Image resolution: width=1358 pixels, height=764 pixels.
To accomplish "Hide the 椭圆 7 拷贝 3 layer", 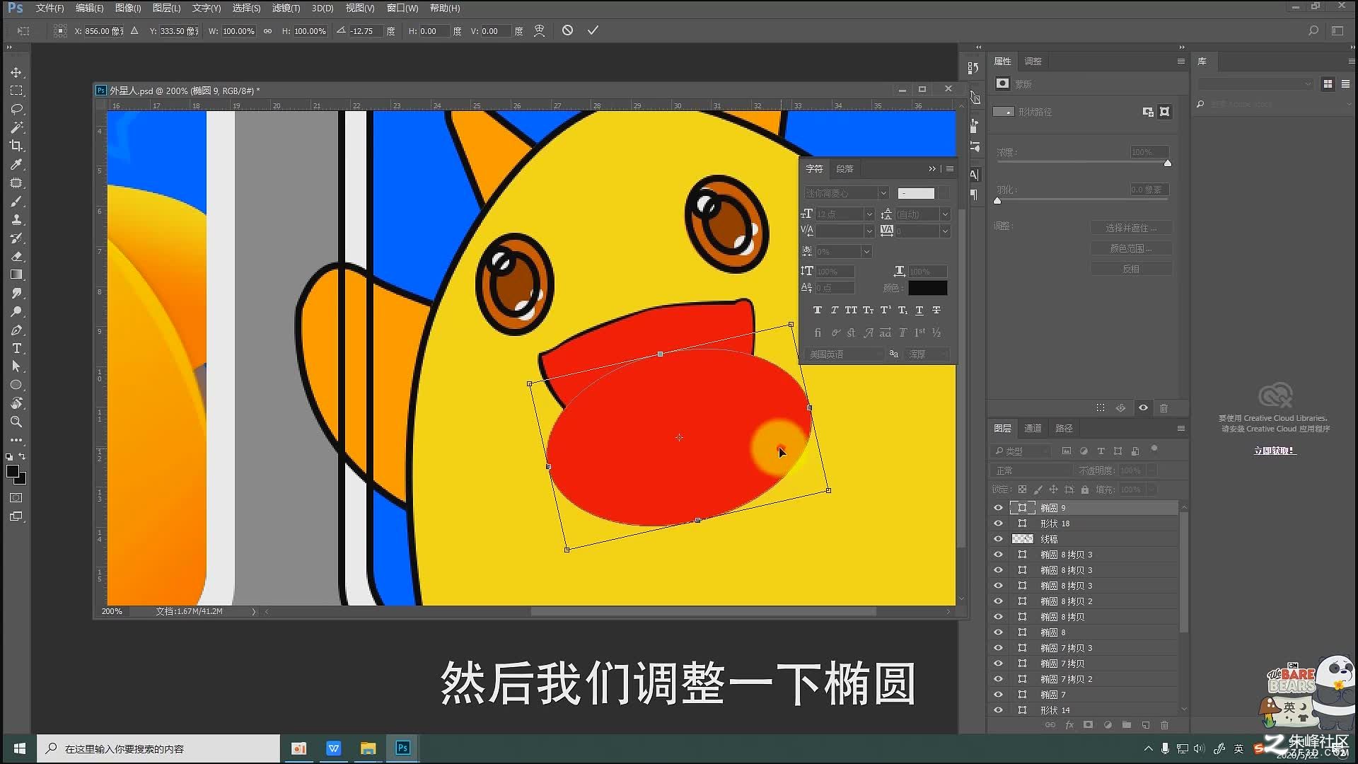I will [998, 648].
